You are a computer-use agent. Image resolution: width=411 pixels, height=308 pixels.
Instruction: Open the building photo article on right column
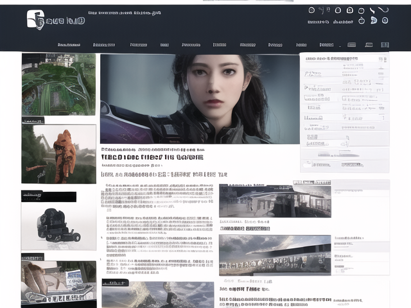coord(275,201)
